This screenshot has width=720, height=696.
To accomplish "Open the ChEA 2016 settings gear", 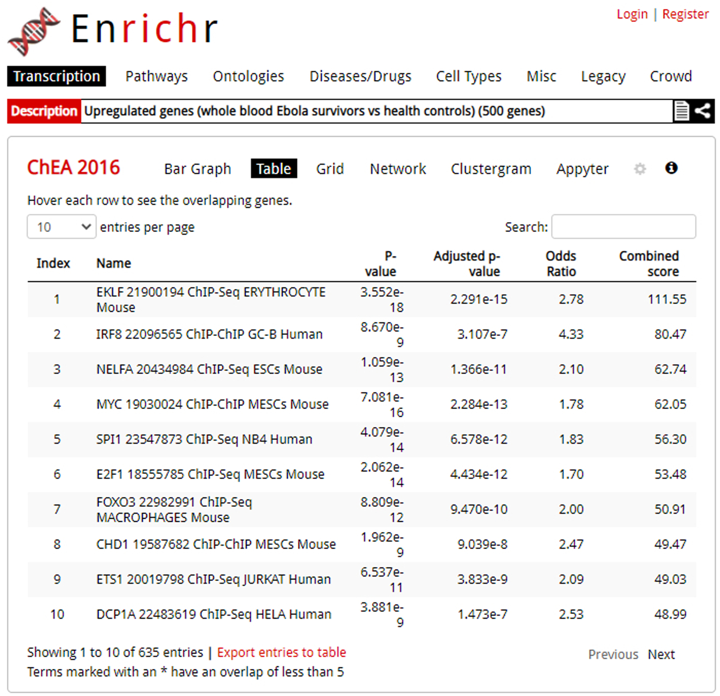I will click(640, 168).
